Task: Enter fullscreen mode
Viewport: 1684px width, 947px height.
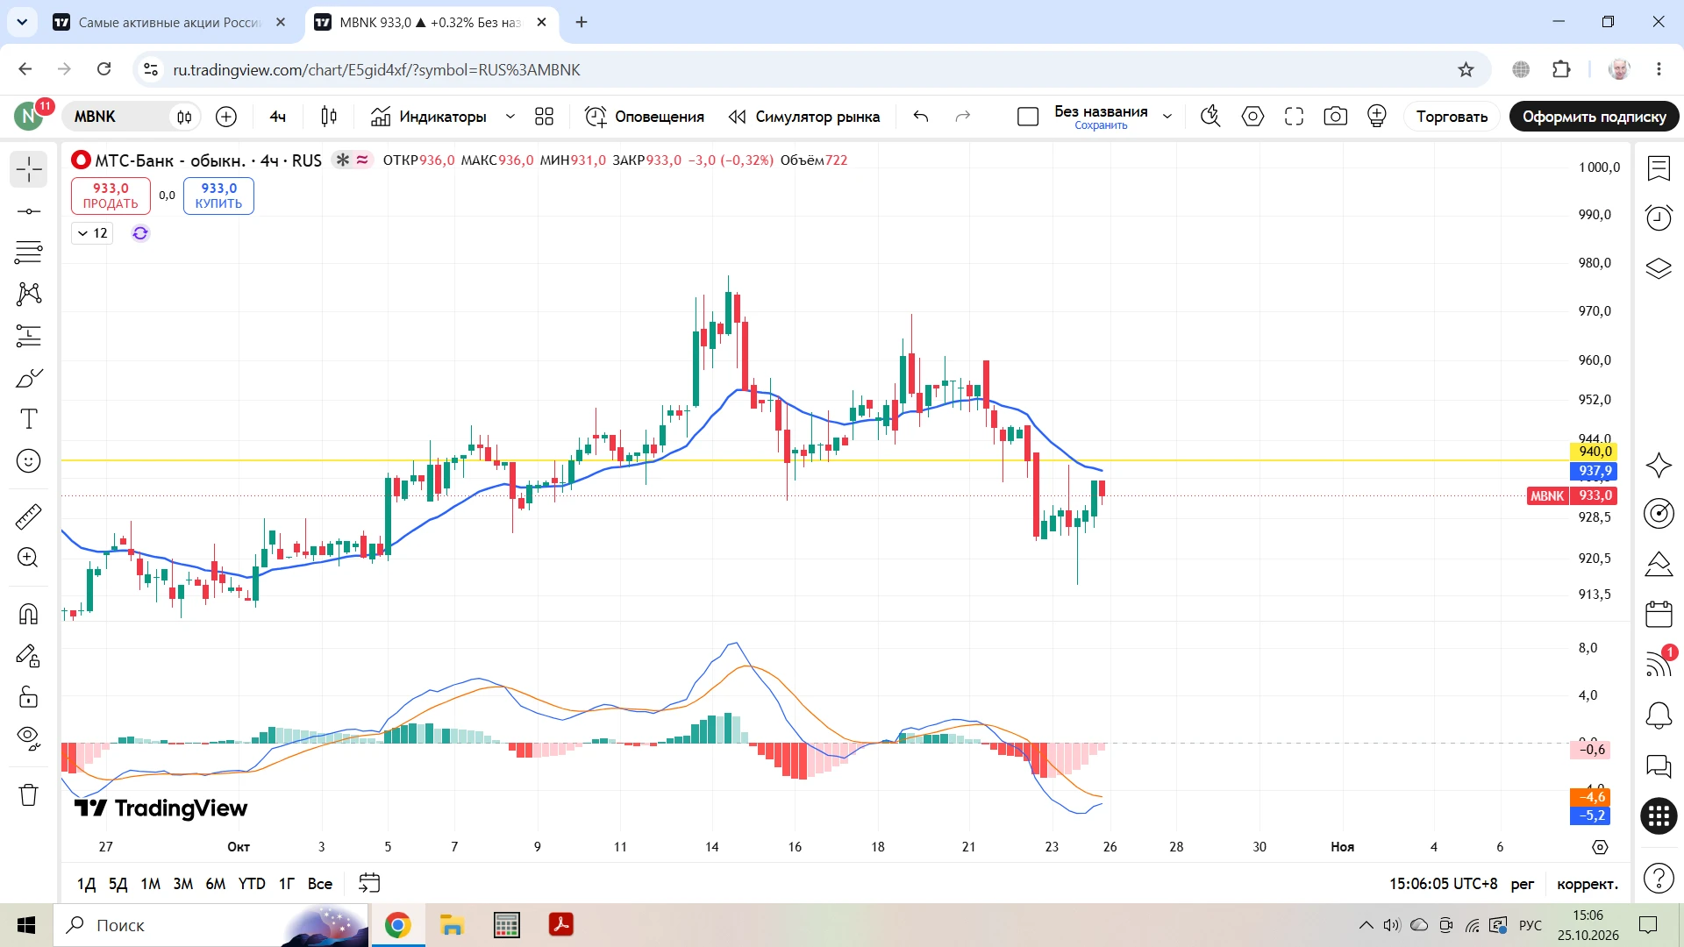Action: coord(1294,117)
